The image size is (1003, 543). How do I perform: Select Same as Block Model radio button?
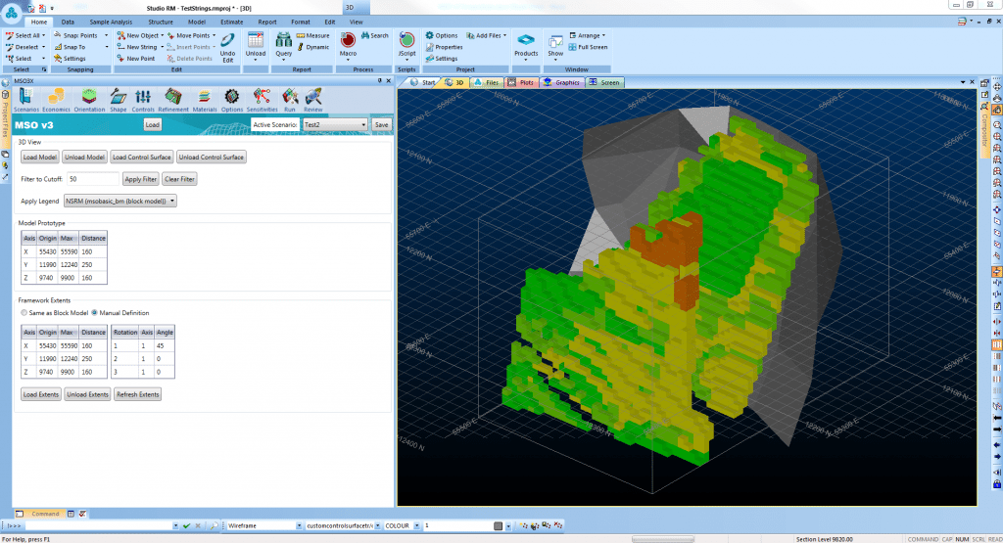(x=24, y=313)
